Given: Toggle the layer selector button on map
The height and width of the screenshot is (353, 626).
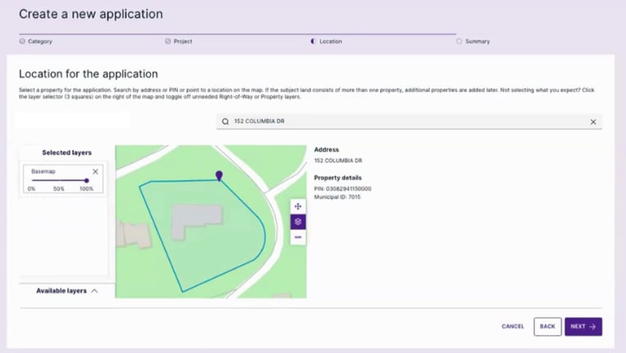Looking at the screenshot, I should tap(298, 221).
